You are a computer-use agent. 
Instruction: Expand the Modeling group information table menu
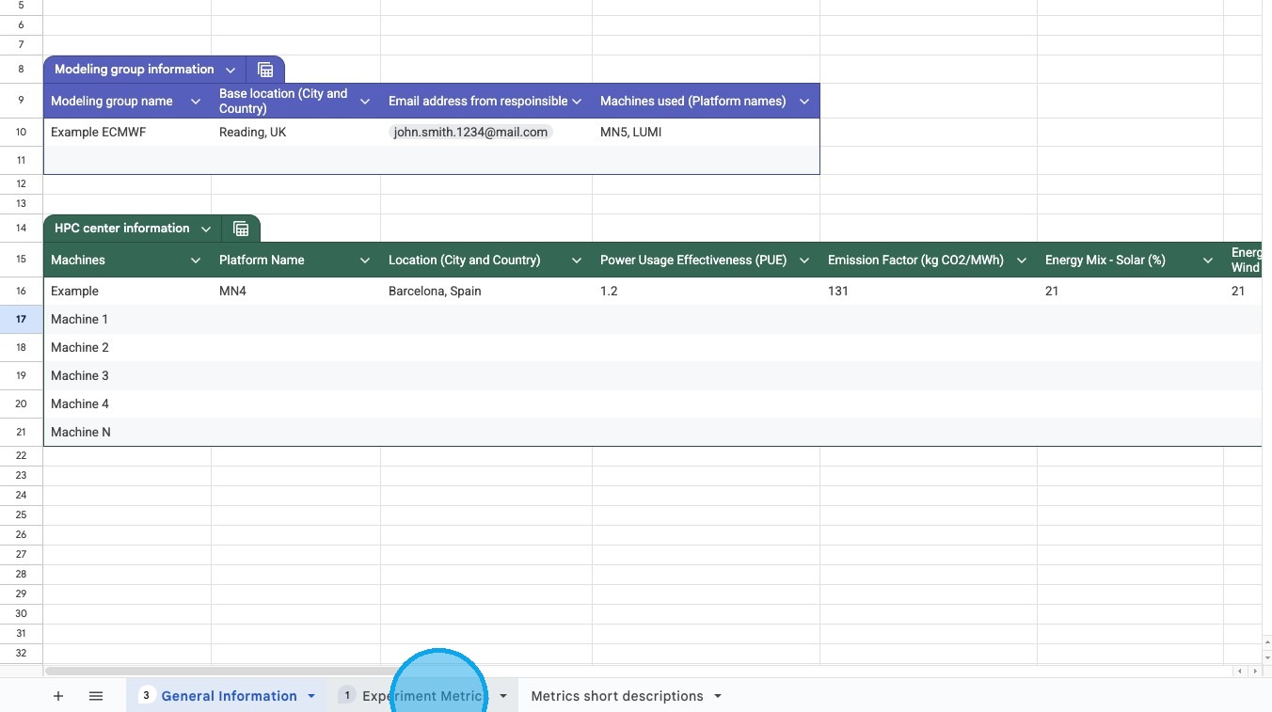pyautogui.click(x=231, y=70)
